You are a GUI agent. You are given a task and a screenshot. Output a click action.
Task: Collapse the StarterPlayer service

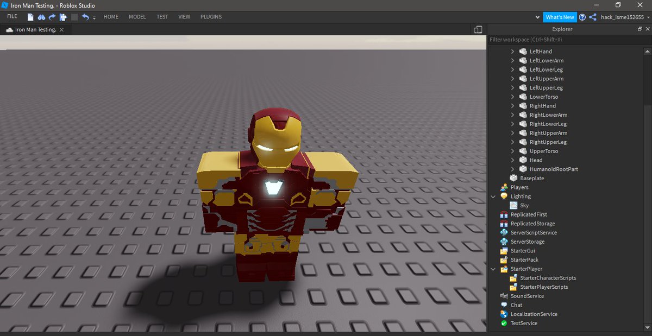click(x=493, y=269)
